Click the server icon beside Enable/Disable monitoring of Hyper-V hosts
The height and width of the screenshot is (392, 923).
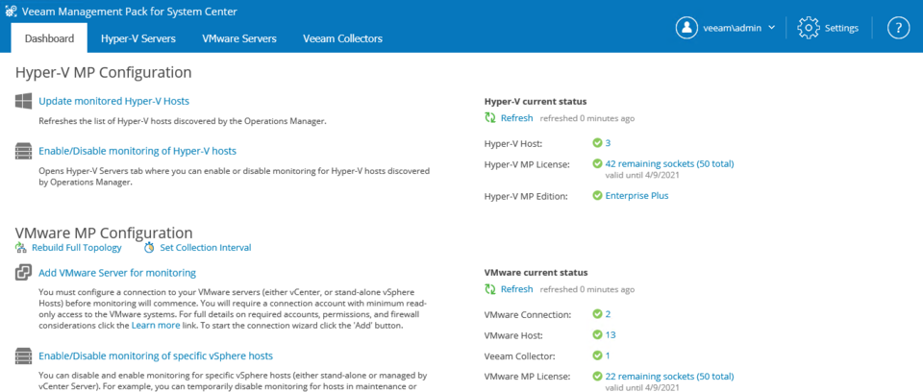pyautogui.click(x=23, y=151)
